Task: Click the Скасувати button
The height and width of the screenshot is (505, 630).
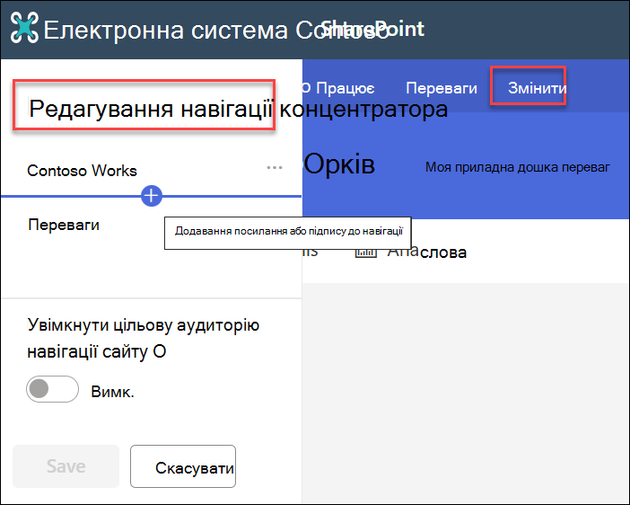Action: 183,466
